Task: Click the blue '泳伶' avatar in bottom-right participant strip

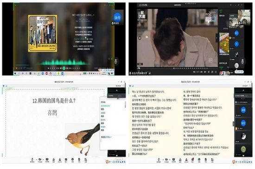Action: [x=243, y=110]
